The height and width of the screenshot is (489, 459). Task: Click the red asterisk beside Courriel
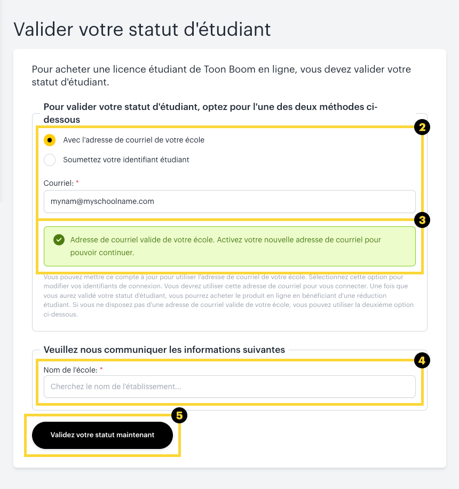(x=77, y=183)
